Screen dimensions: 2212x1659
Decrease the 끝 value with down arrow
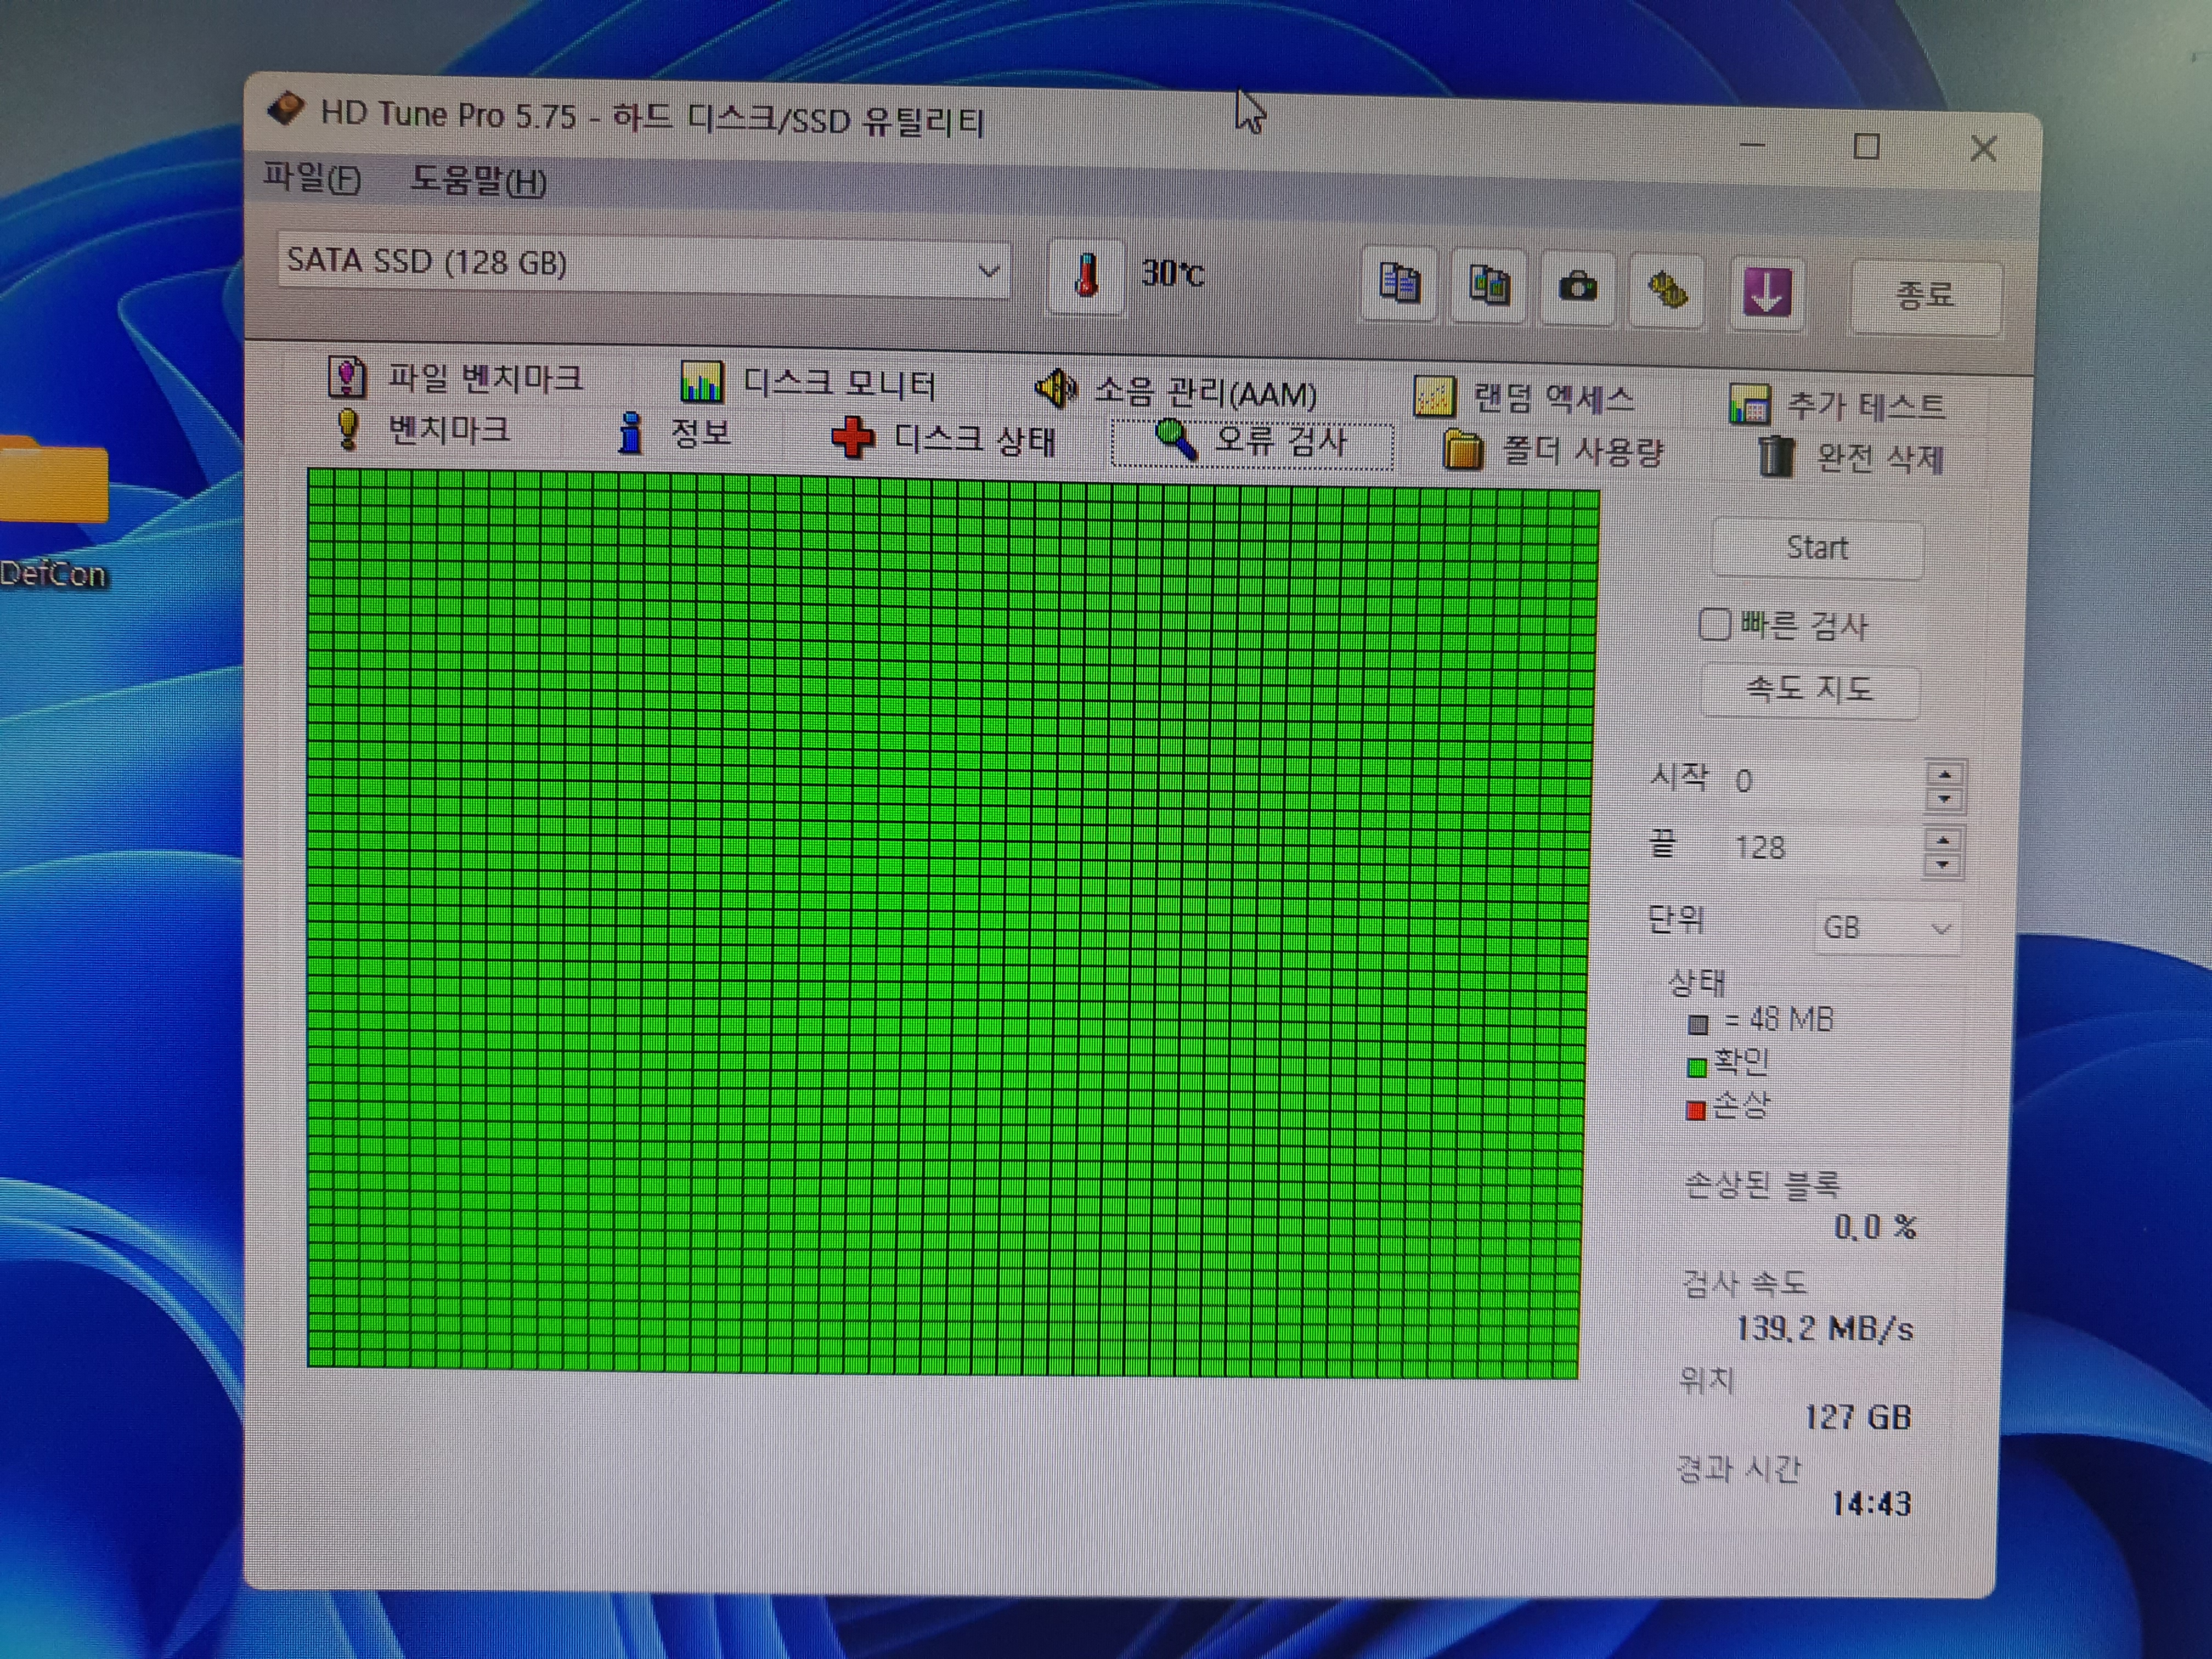[1942, 865]
